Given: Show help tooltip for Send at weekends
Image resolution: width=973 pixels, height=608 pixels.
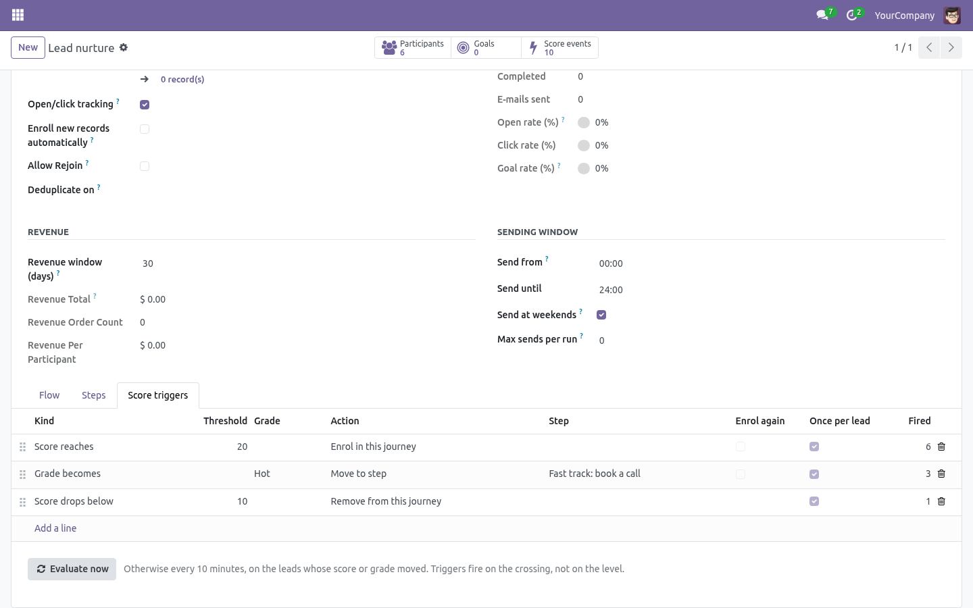Looking at the screenshot, I should tap(580, 311).
